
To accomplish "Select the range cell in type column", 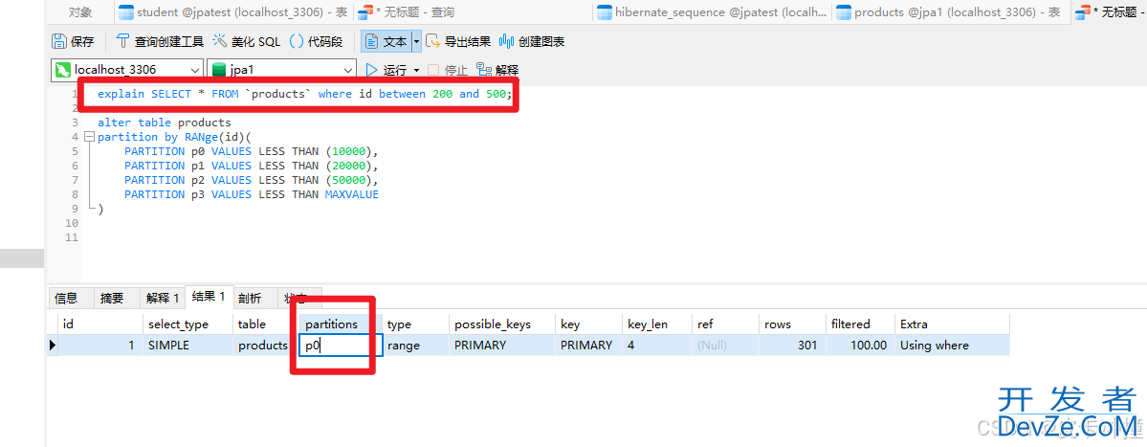I will [x=415, y=346].
